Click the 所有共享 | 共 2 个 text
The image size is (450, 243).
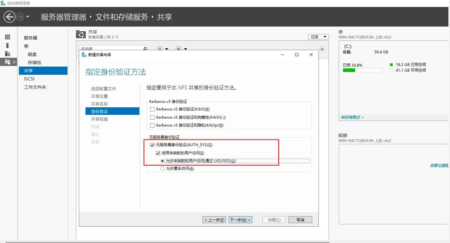click(x=104, y=37)
